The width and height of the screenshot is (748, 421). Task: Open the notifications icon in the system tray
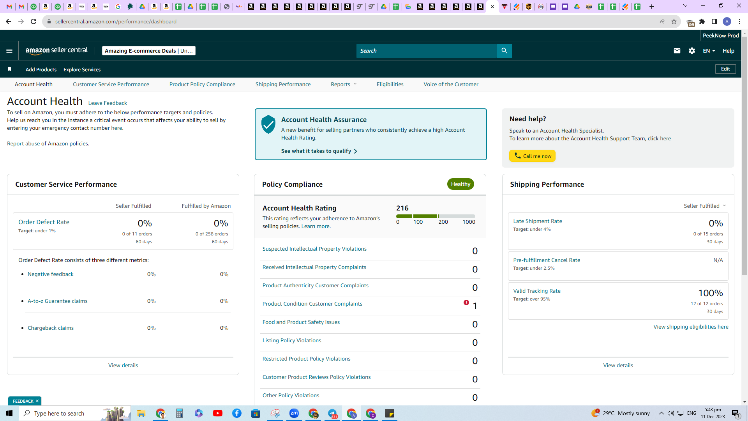[736, 414]
